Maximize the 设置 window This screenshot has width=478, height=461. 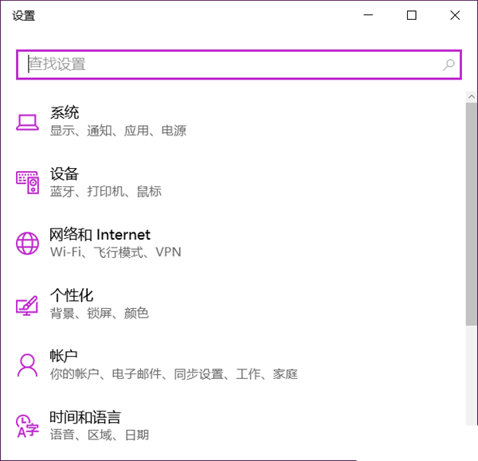pyautogui.click(x=411, y=15)
